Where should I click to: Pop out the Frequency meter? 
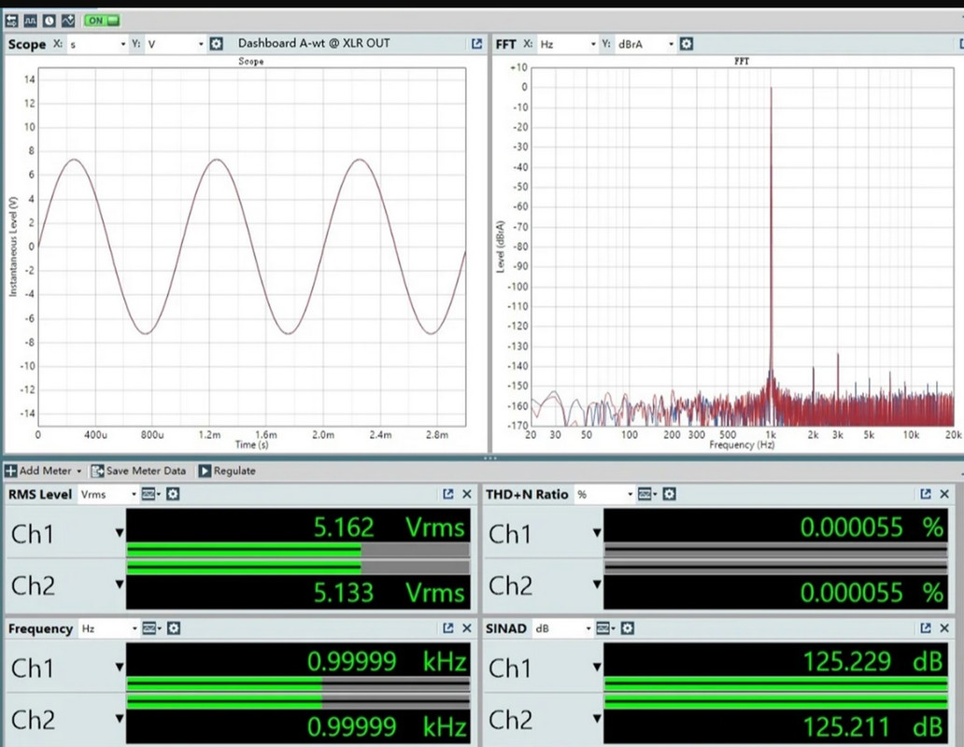[x=447, y=627]
